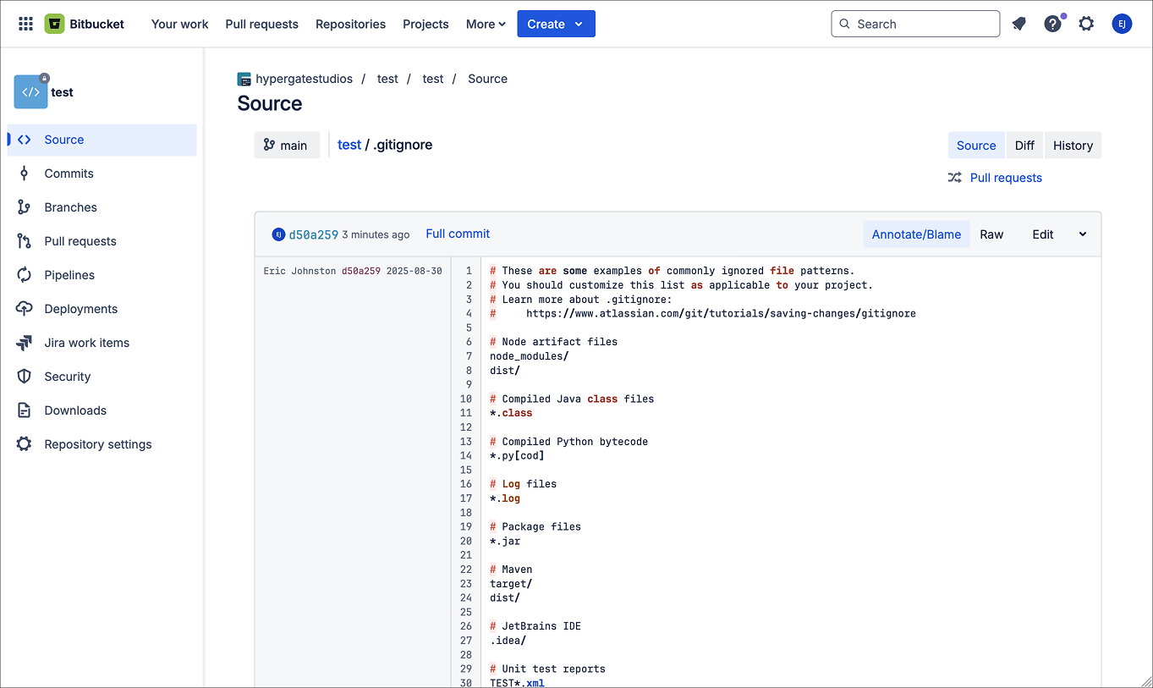Open Pipelines from the sidebar

point(69,275)
